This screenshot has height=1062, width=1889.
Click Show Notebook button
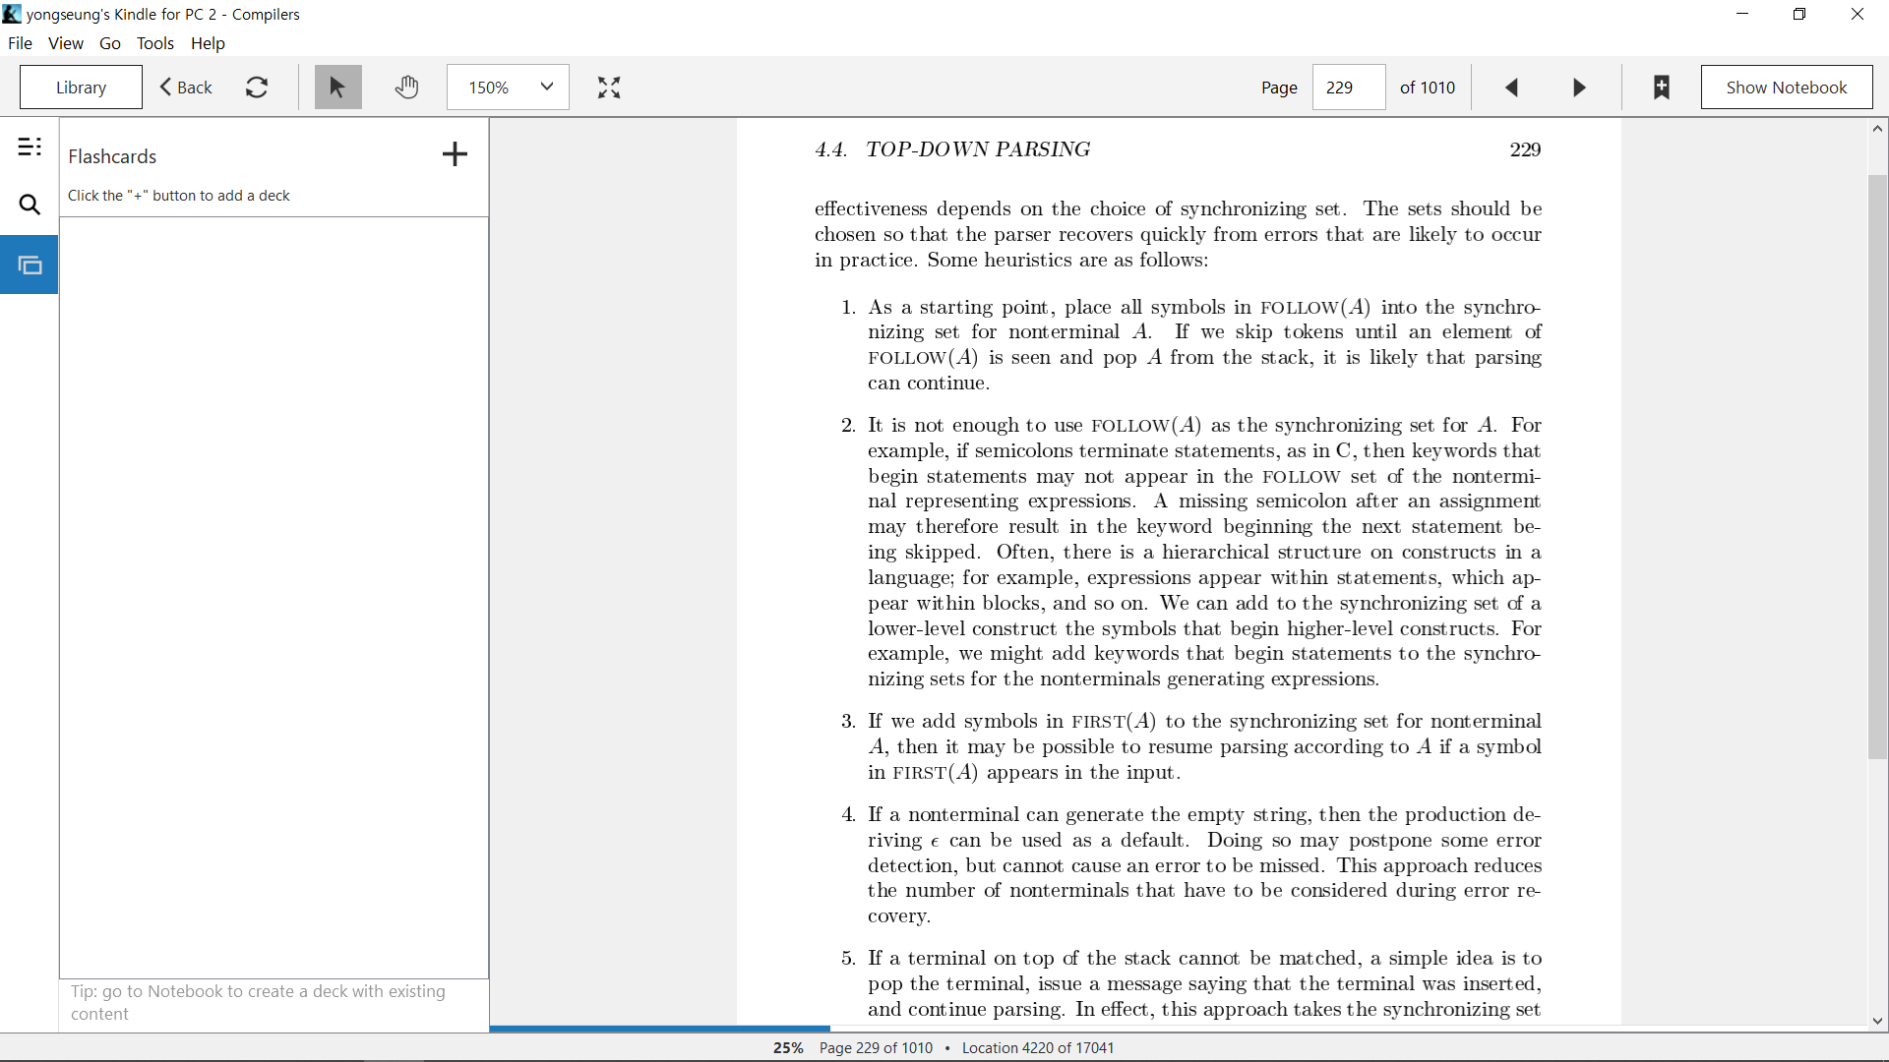tap(1786, 88)
